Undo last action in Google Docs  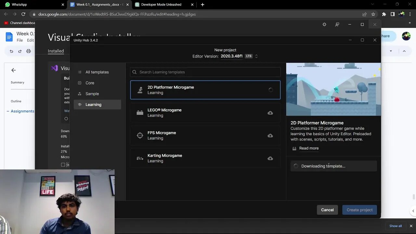click(x=11, y=51)
